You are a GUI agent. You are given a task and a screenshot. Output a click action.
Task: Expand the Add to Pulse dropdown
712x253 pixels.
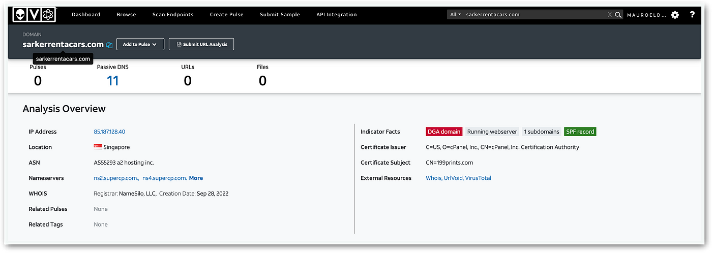(140, 44)
